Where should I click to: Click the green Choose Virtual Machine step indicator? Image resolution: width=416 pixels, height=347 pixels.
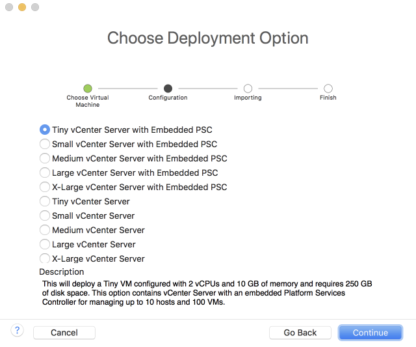click(88, 89)
